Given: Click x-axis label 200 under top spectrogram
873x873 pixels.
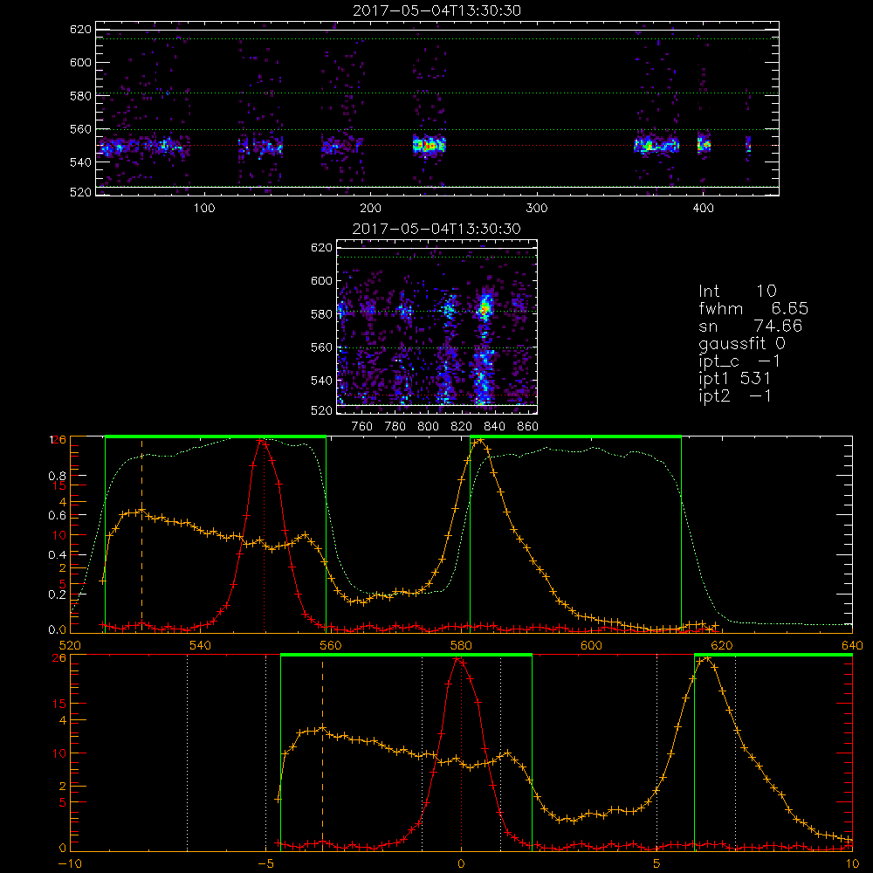Looking at the screenshot, I should coord(370,209).
